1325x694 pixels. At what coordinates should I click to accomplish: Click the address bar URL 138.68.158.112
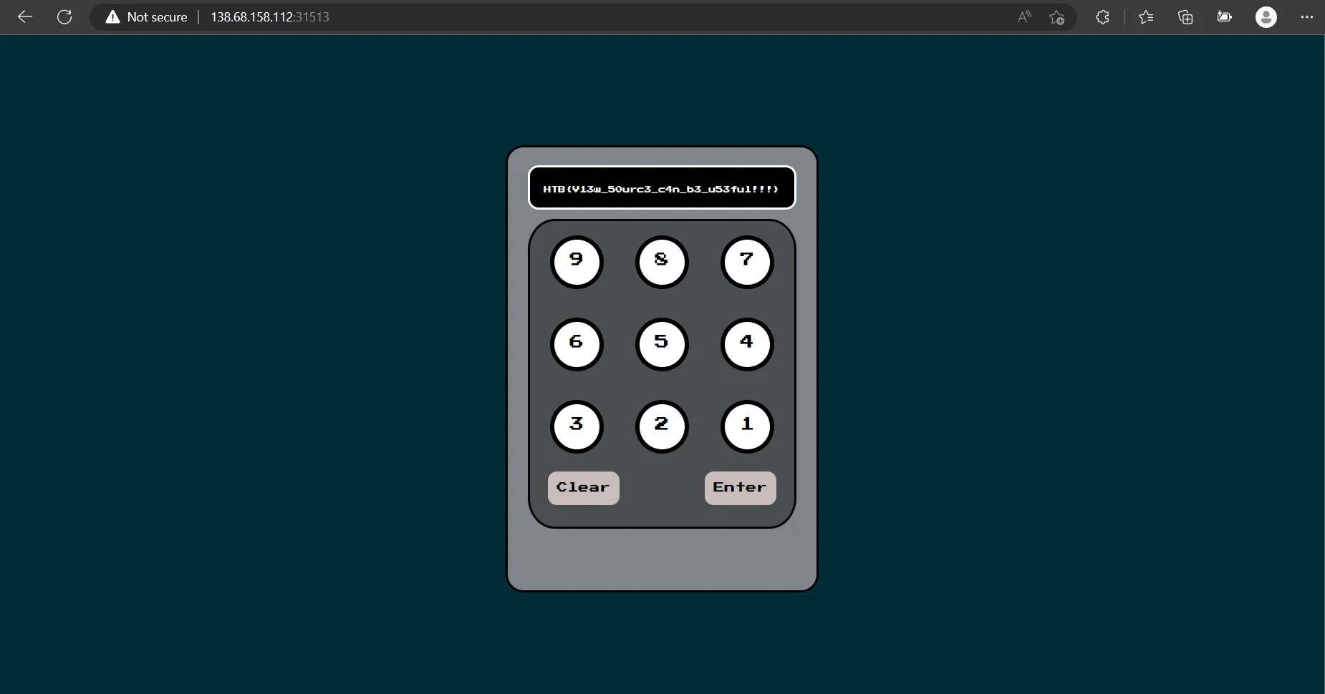tap(269, 17)
